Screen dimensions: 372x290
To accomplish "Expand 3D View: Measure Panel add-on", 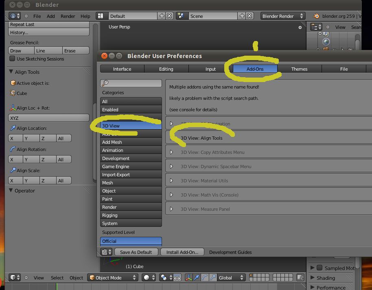I will click(x=171, y=209).
